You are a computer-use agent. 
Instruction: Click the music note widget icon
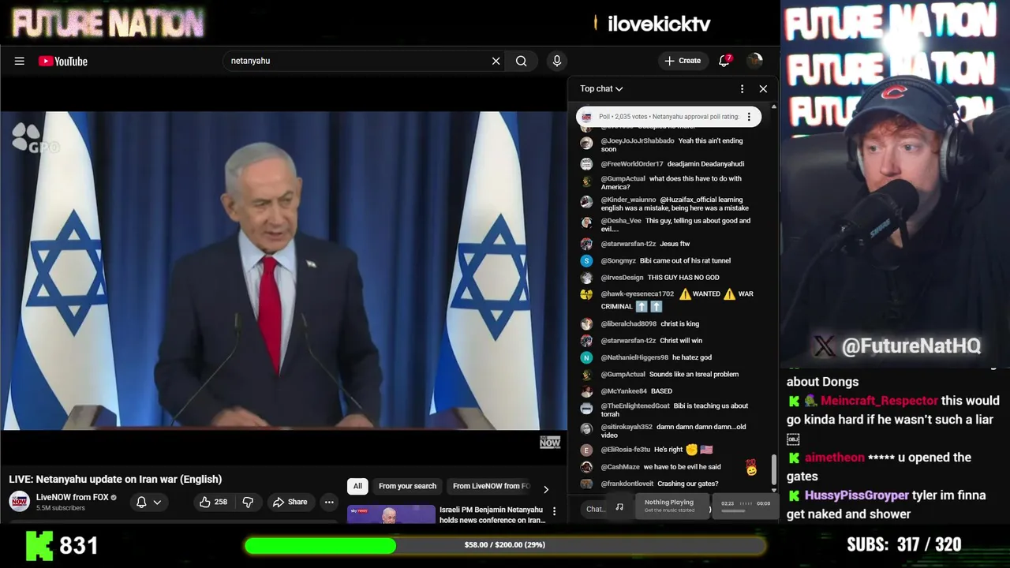(x=619, y=507)
